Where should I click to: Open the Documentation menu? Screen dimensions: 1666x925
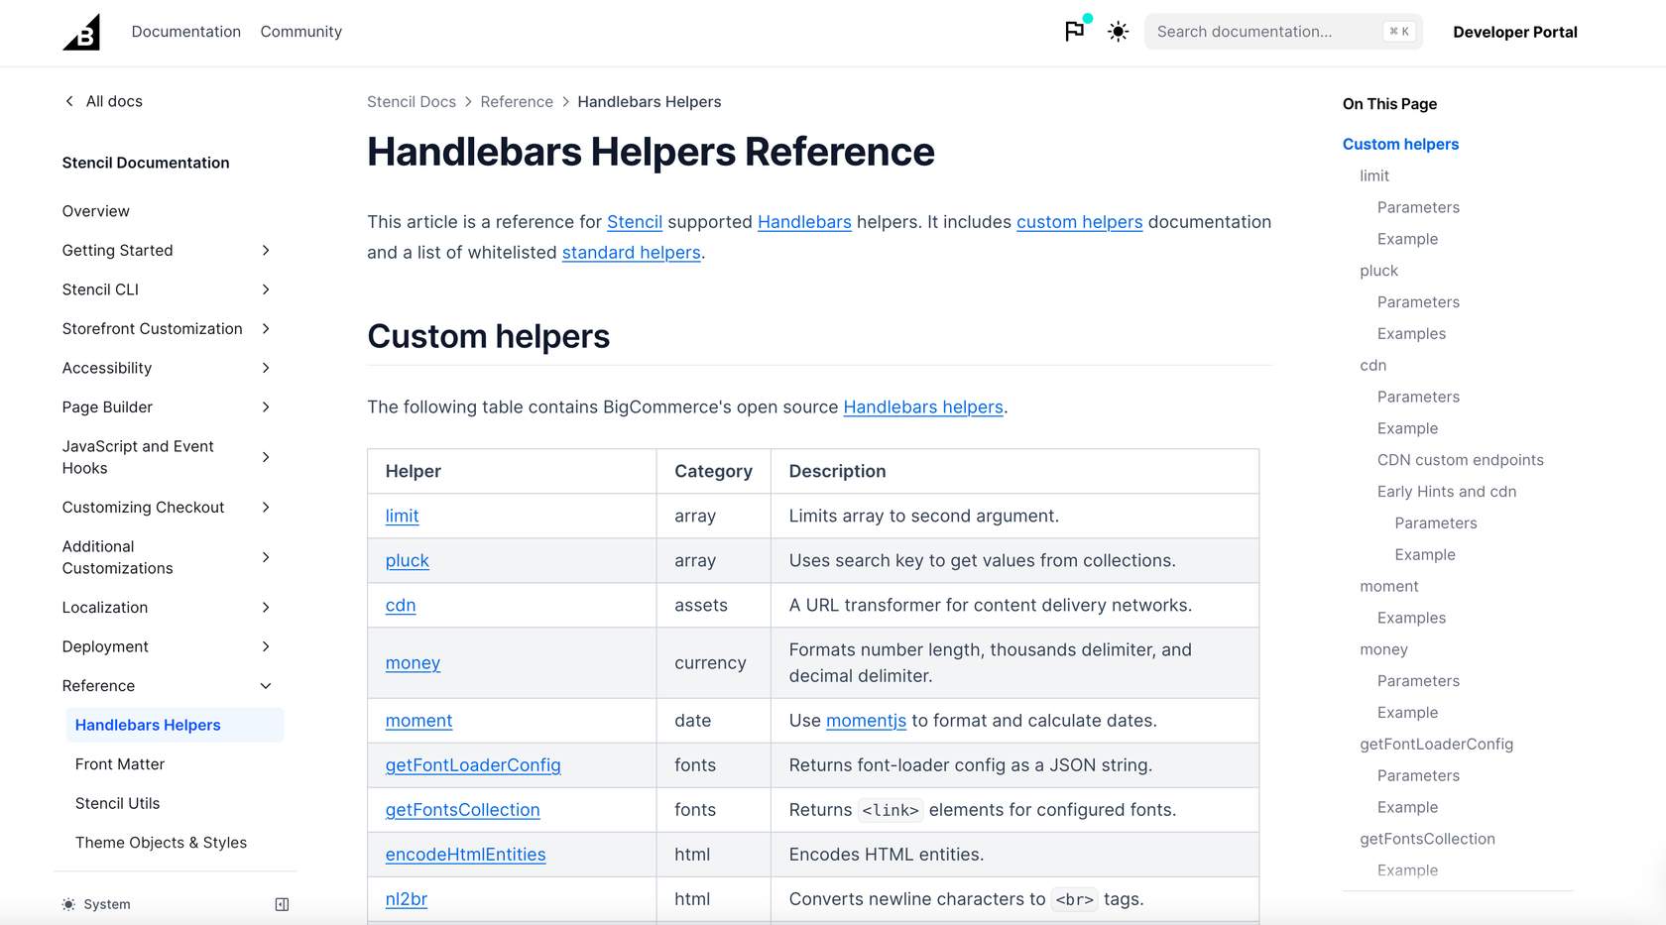pyautogui.click(x=185, y=31)
